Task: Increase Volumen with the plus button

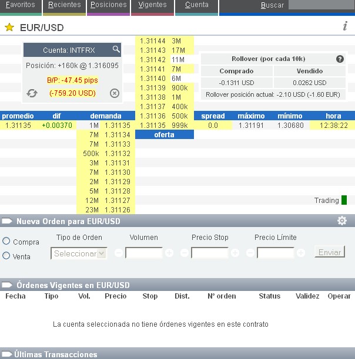Action: [x=169, y=253]
